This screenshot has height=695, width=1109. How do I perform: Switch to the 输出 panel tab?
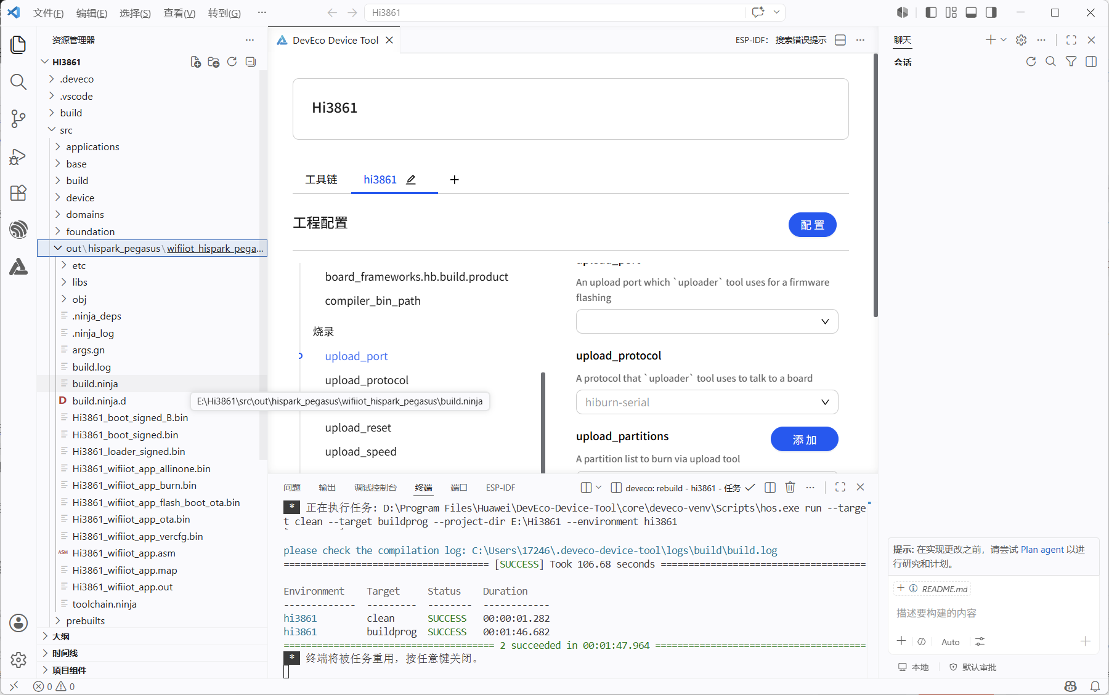point(327,488)
